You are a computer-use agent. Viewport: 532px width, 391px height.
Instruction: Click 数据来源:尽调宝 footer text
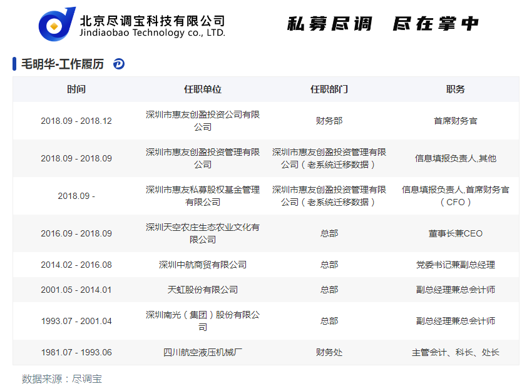coord(62,378)
